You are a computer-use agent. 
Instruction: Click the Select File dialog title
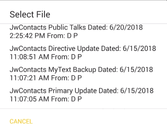[30, 14]
